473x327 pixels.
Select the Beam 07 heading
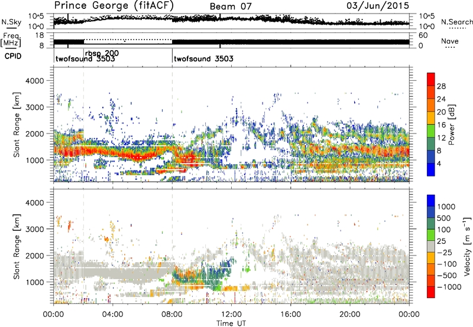[231, 6]
